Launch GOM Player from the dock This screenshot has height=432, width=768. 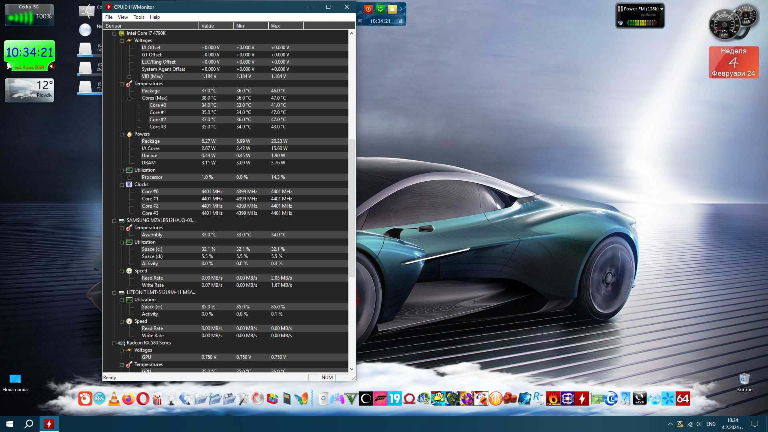click(x=85, y=399)
